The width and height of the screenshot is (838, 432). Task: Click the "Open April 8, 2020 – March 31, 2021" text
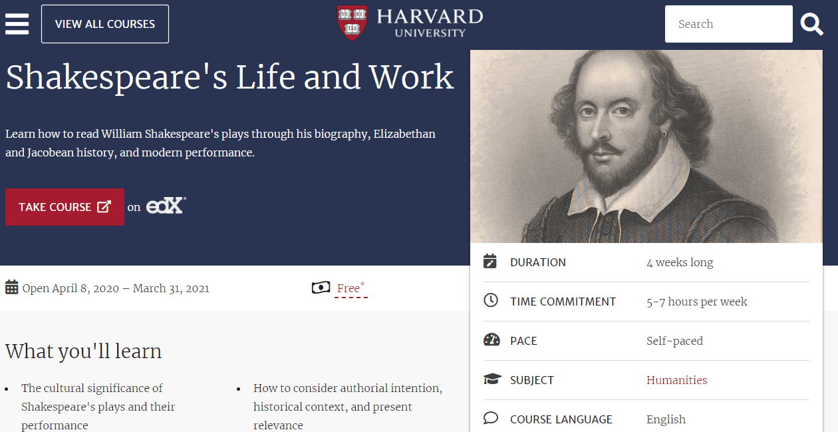click(x=116, y=288)
